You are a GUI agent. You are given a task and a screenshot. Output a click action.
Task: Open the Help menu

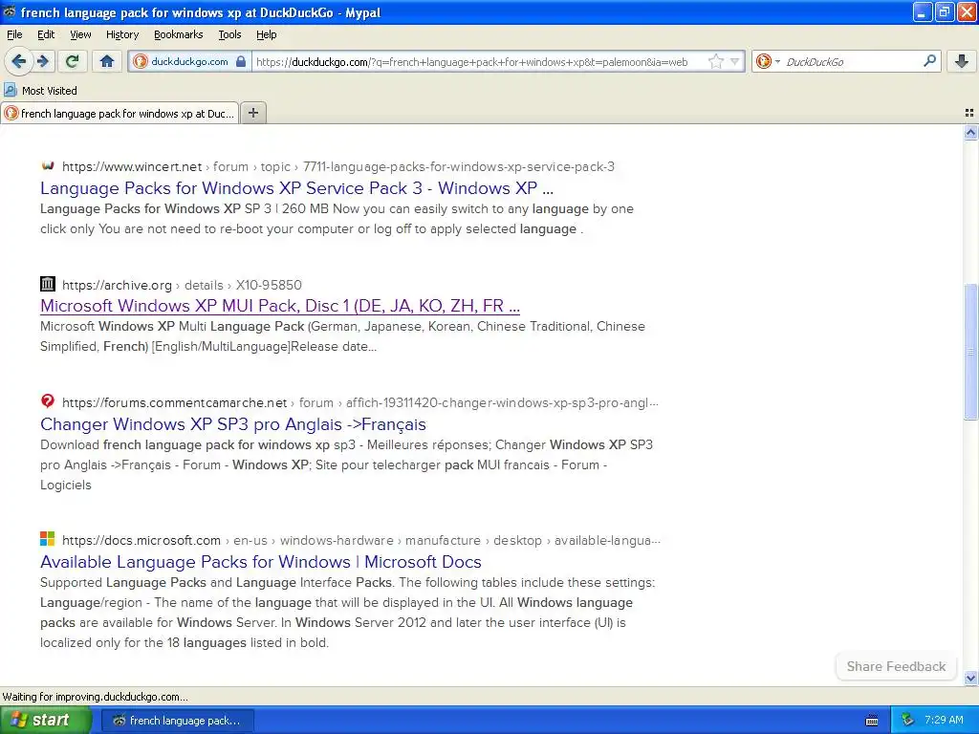[x=266, y=34]
